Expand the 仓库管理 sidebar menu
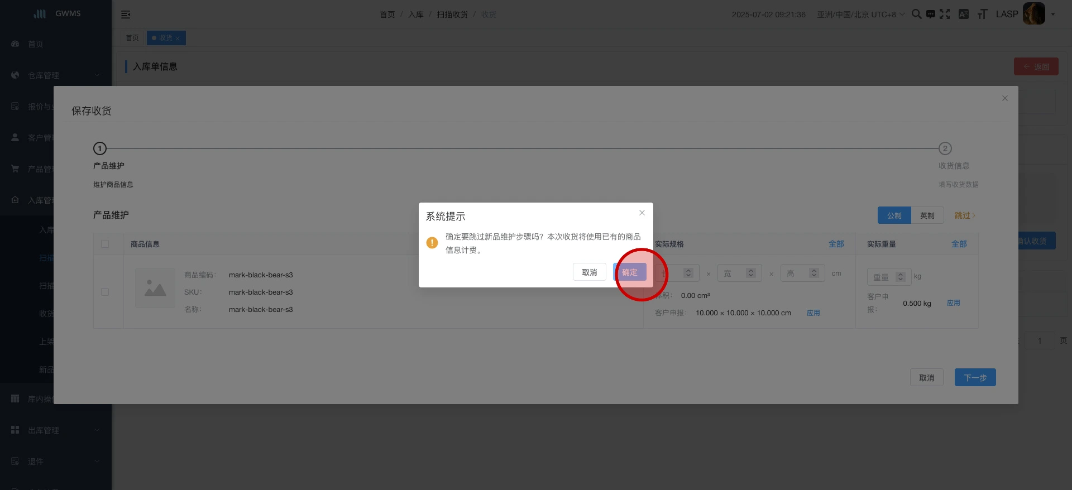The height and width of the screenshot is (490, 1072). 56,75
